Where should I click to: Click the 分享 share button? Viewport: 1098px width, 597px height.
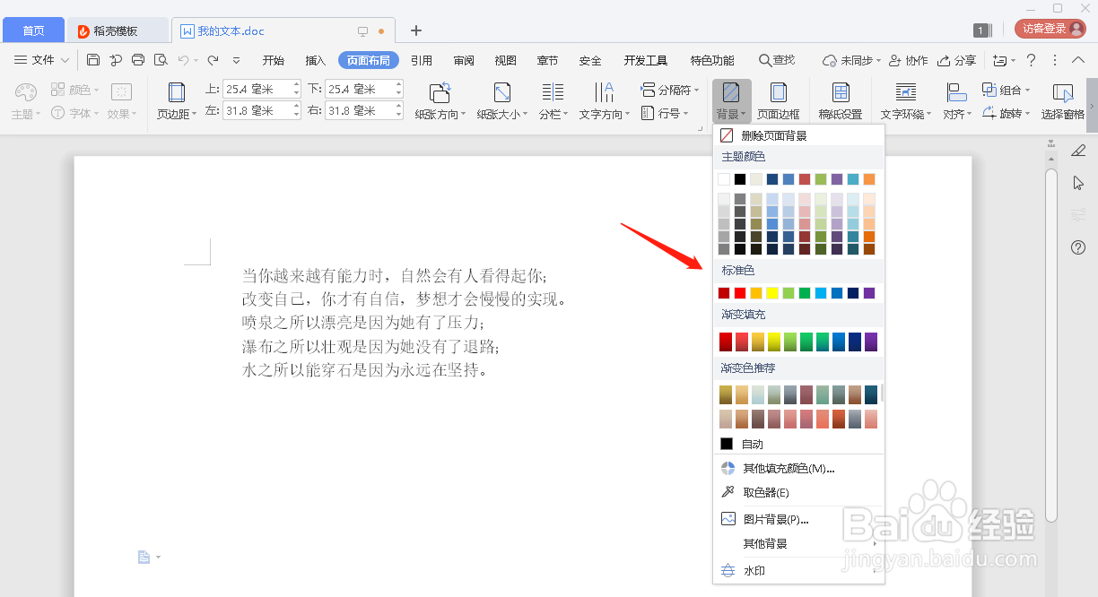(956, 60)
